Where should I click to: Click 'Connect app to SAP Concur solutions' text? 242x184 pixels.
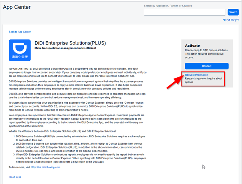(206, 50)
